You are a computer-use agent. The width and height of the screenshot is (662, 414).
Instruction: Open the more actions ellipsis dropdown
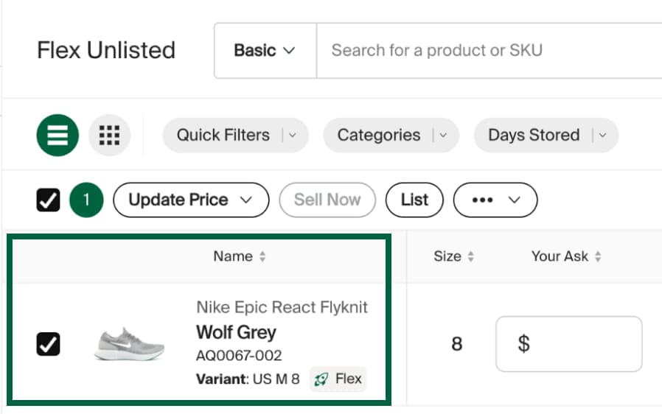pyautogui.click(x=495, y=200)
